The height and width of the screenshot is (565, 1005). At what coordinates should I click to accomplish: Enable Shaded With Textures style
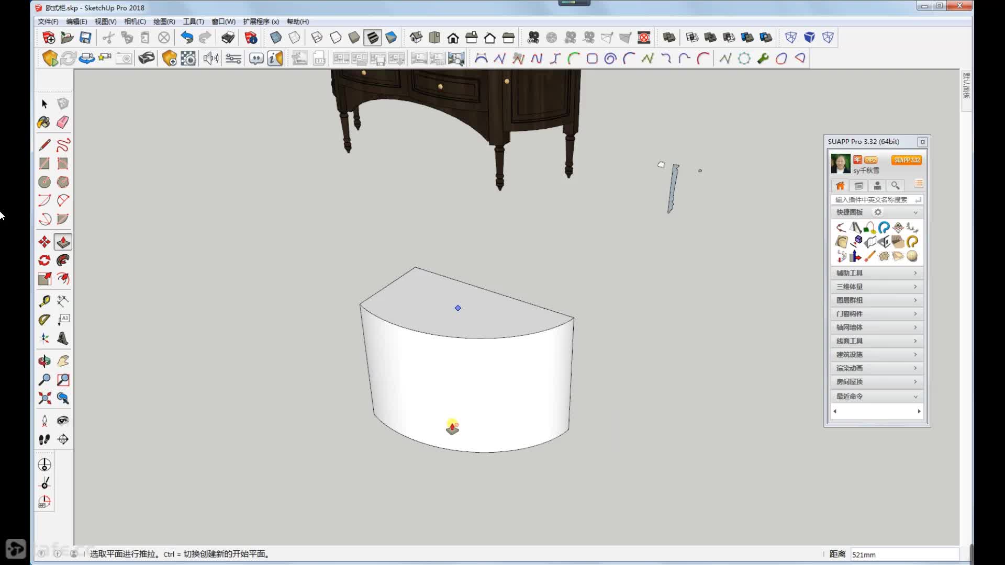pos(373,37)
